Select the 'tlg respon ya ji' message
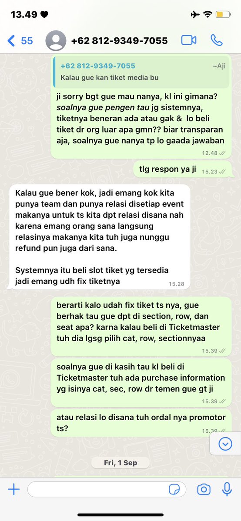Image resolution: width=241 pixels, height=521 pixels. (x=182, y=169)
